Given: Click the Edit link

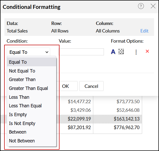Looking at the screenshot, I should (144, 31).
